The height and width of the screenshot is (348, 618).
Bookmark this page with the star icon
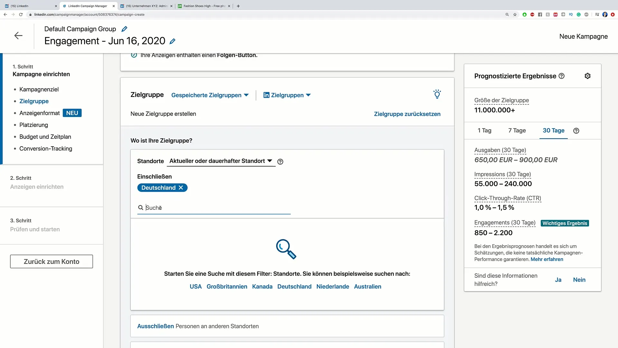(x=515, y=15)
